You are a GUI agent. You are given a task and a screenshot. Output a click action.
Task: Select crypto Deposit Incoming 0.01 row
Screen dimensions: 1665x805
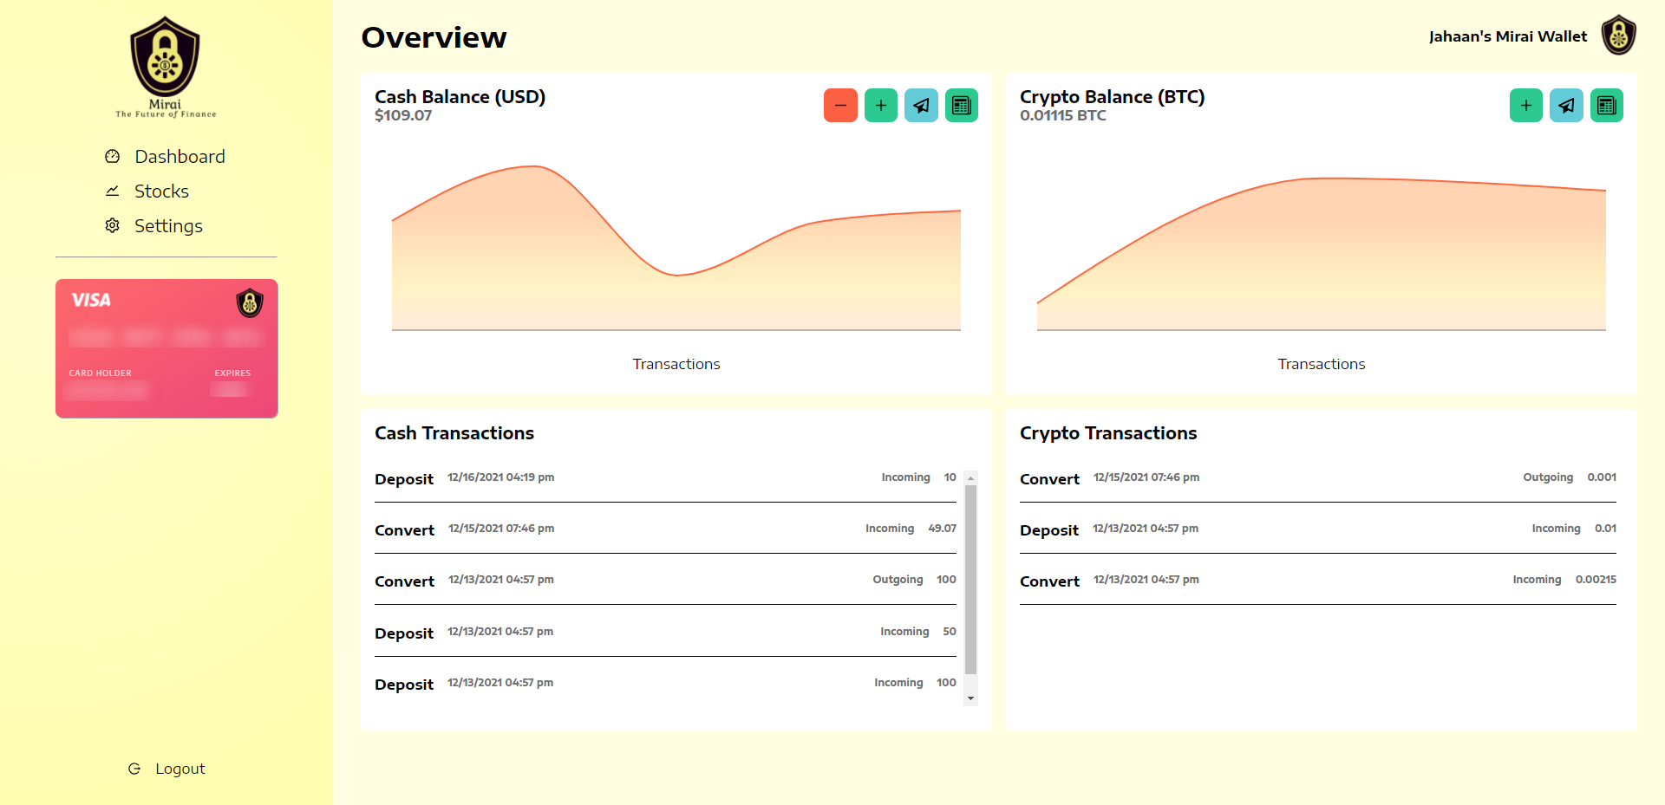tap(1318, 529)
